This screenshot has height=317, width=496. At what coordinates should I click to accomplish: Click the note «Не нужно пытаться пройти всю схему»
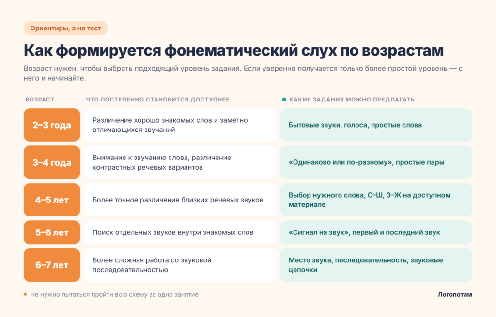[114, 295]
